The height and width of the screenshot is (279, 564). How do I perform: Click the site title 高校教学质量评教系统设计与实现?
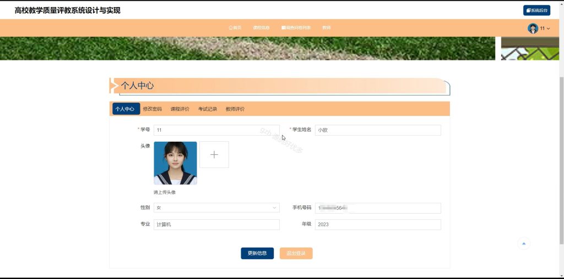click(x=67, y=10)
